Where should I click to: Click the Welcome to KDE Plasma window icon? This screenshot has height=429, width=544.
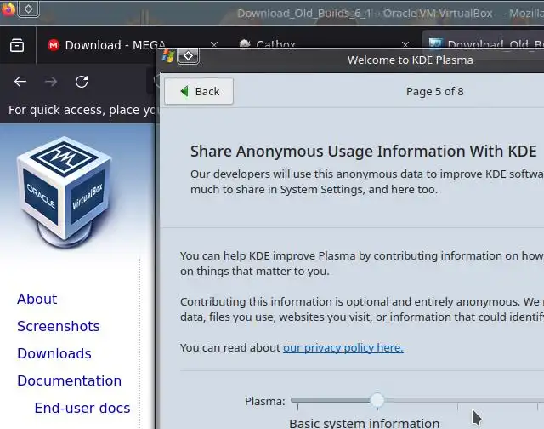coord(168,55)
